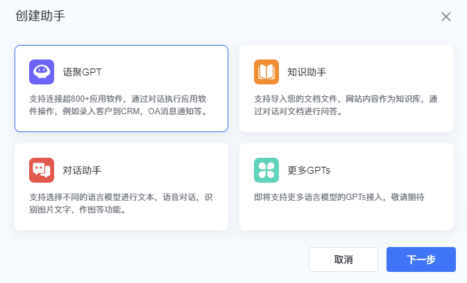The height and width of the screenshot is (283, 467).
Task: Click the orange book 知识助手 icon
Action: [x=266, y=71]
